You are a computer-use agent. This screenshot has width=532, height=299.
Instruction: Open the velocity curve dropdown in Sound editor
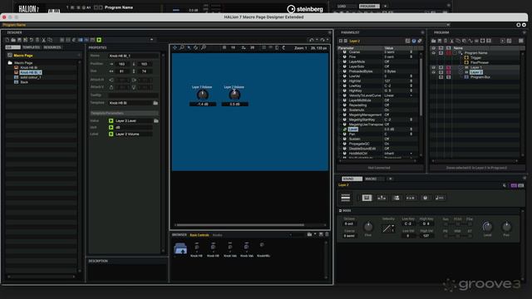(393, 226)
